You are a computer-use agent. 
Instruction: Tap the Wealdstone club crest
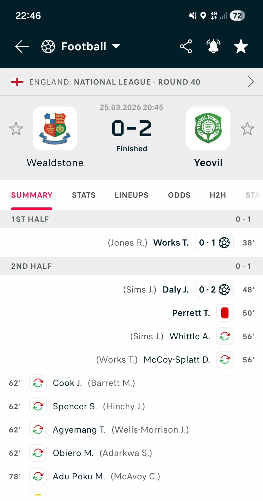(x=55, y=128)
